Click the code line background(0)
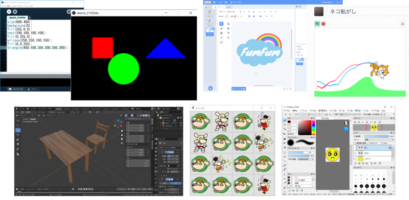Viewport: 409px width, 200px height. click(x=20, y=26)
